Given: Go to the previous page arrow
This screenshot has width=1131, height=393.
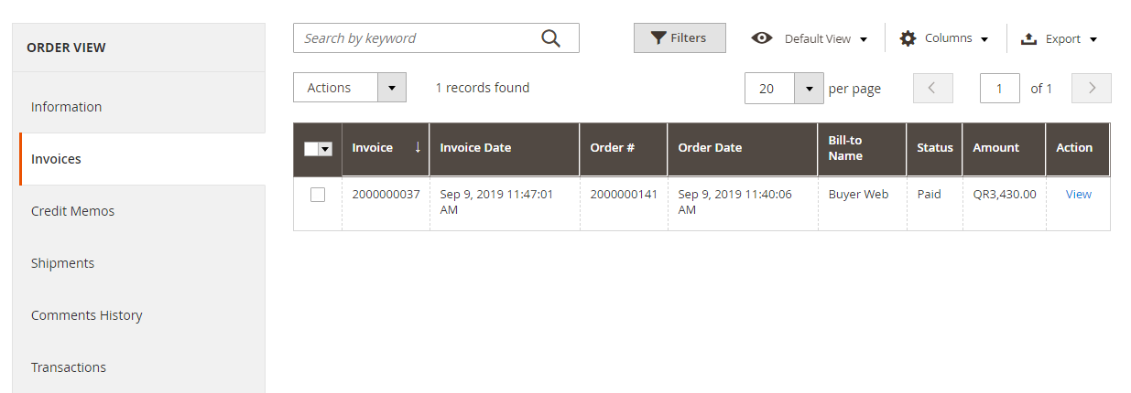Looking at the screenshot, I should tap(932, 89).
